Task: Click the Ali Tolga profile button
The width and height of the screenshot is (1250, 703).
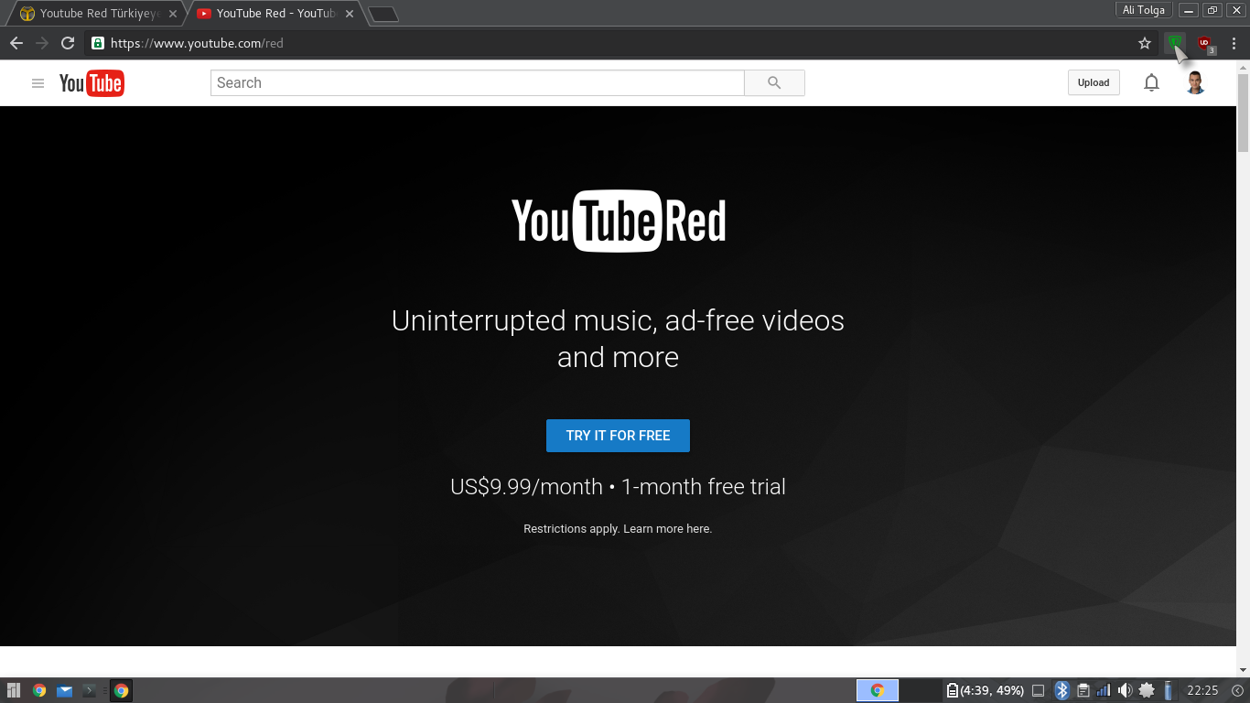Action: (x=1144, y=10)
